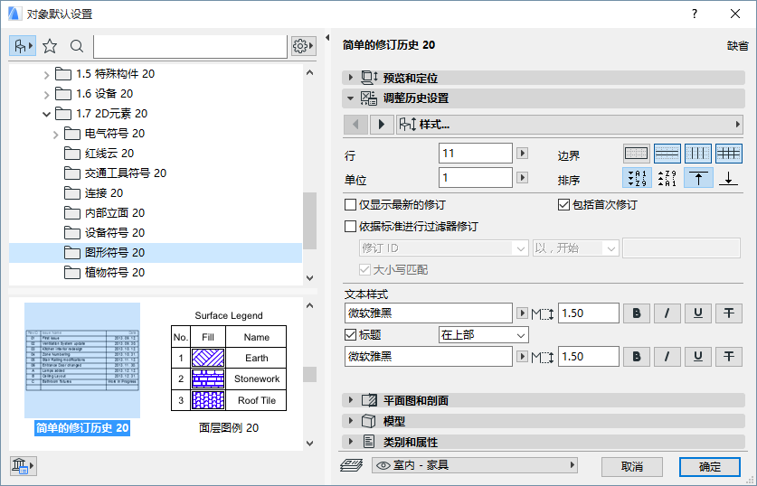Click the title row italic button
Viewport: 757px width, 486px height.
(x=667, y=357)
